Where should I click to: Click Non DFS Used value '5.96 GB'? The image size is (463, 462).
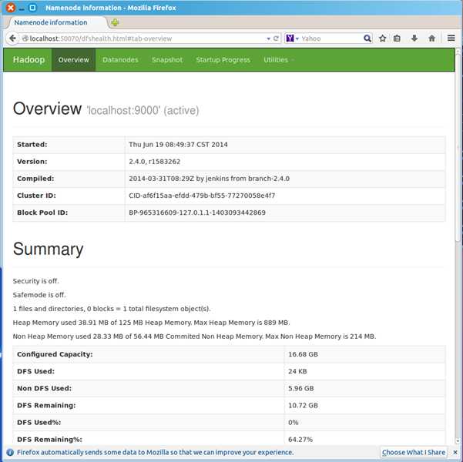click(x=301, y=389)
